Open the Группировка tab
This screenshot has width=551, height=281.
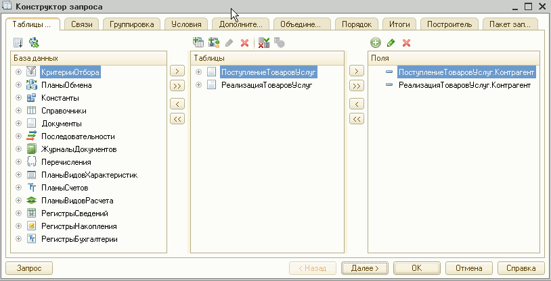[x=132, y=24]
